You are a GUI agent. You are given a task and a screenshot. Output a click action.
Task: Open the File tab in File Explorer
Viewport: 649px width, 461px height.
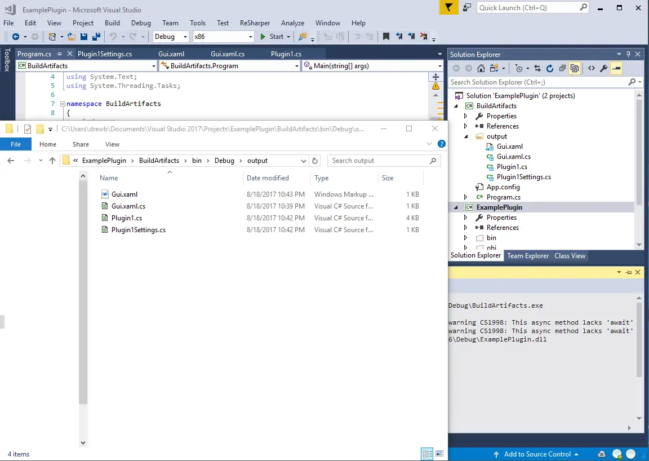point(16,144)
